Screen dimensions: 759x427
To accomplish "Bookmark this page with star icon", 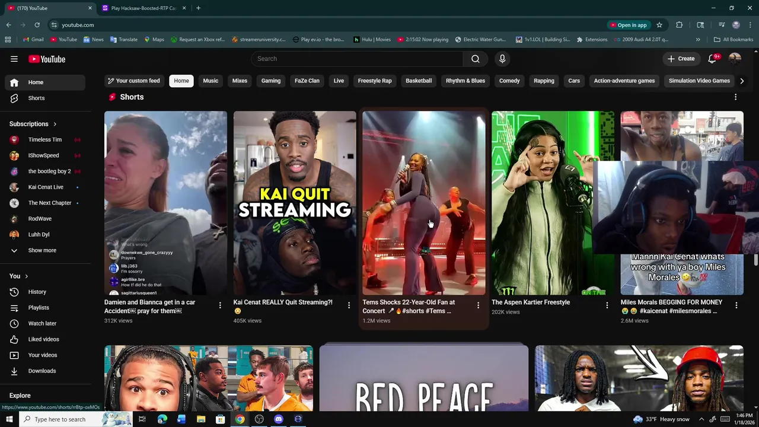I will pyautogui.click(x=659, y=25).
